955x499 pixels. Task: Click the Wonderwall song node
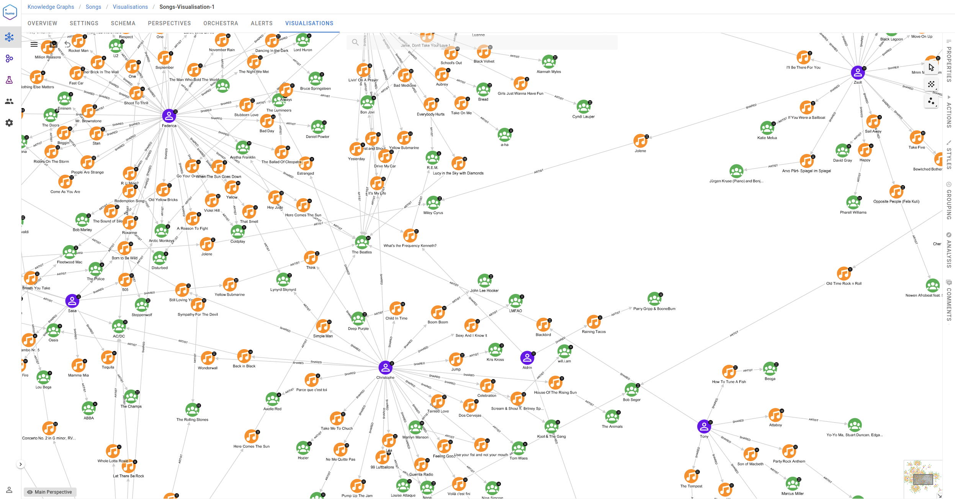[208, 358]
